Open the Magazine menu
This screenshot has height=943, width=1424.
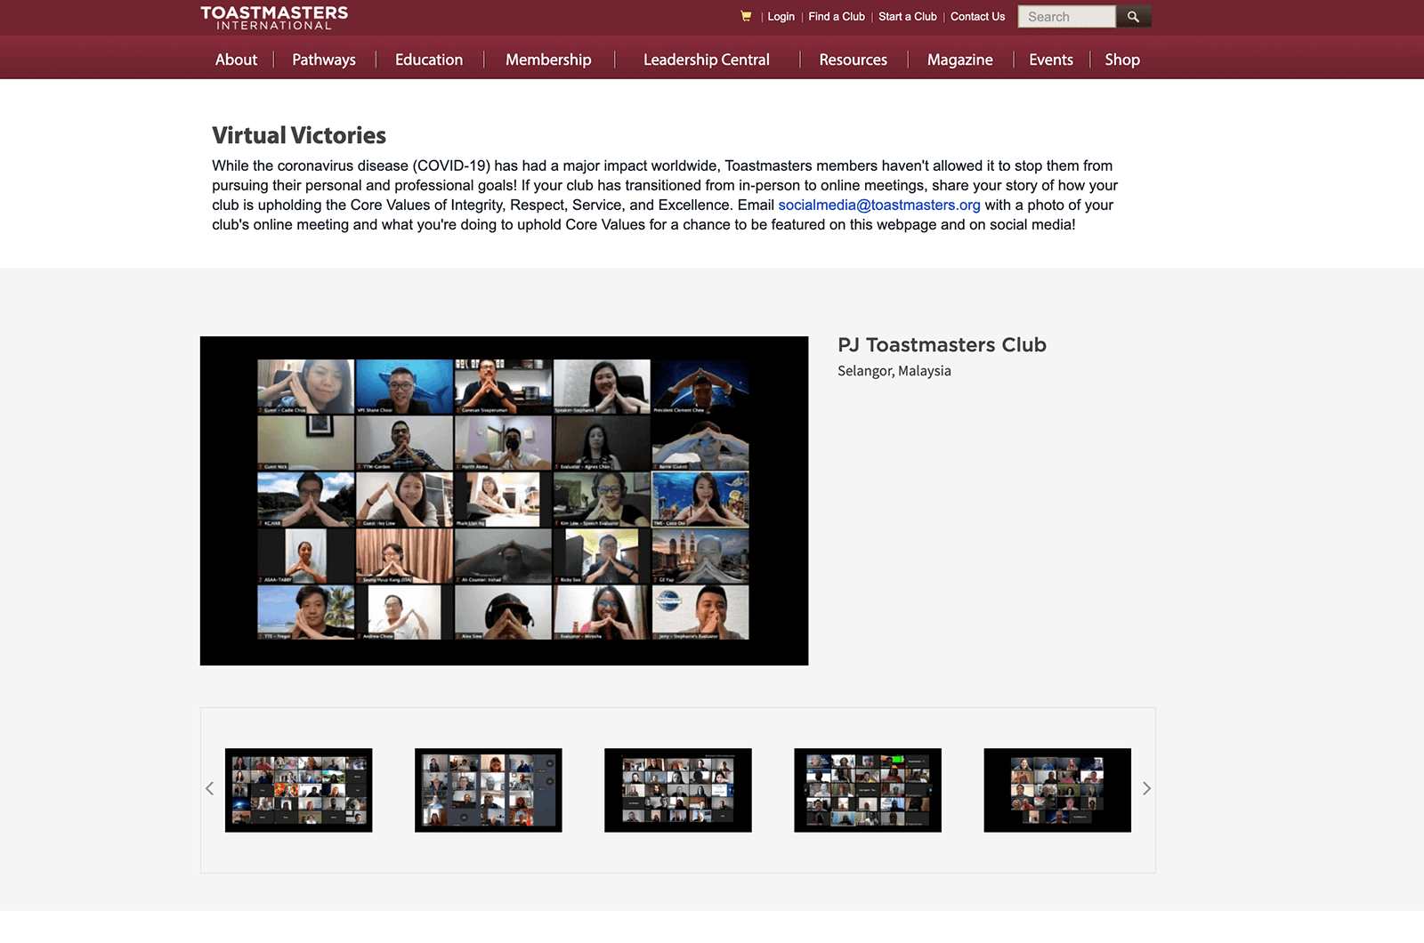(959, 60)
